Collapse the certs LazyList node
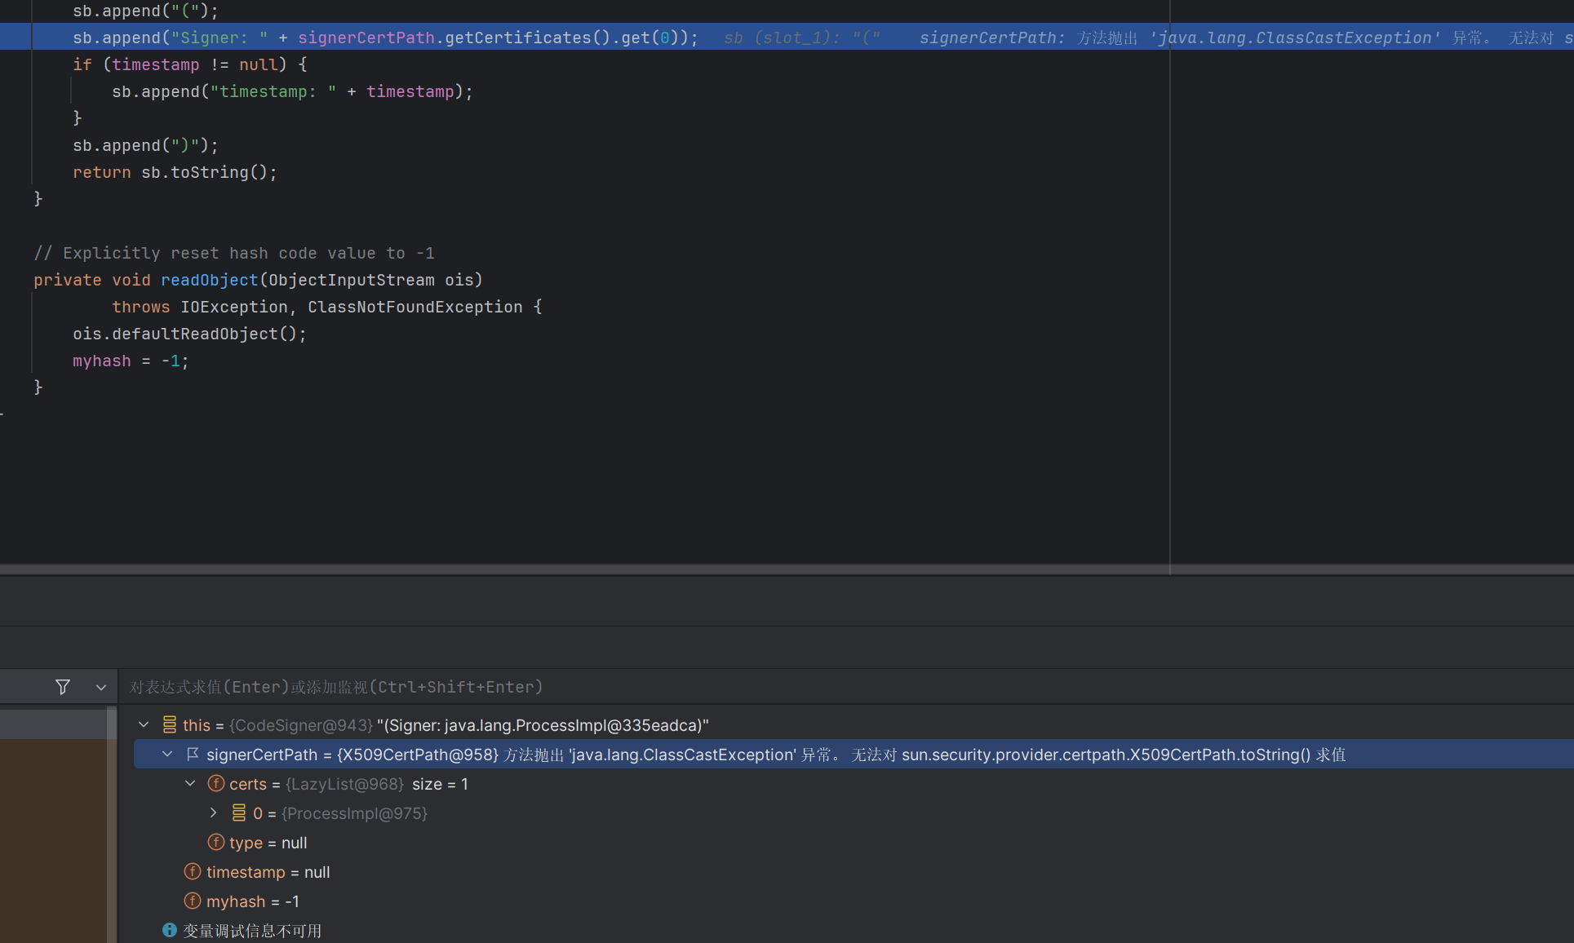 (190, 783)
